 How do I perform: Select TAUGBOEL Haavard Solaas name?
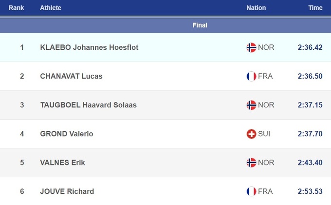pyautogui.click(x=88, y=105)
